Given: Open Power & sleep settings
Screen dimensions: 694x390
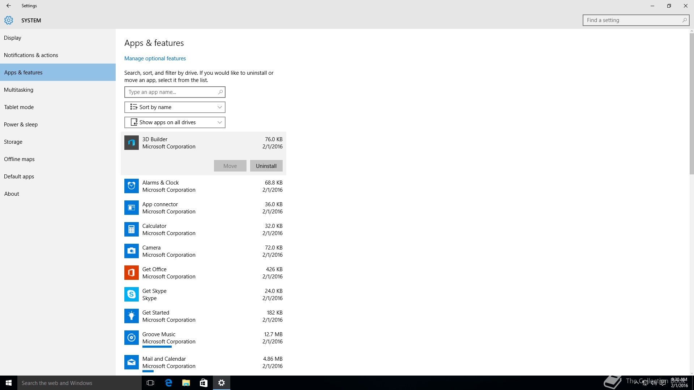Looking at the screenshot, I should click(x=58, y=125).
